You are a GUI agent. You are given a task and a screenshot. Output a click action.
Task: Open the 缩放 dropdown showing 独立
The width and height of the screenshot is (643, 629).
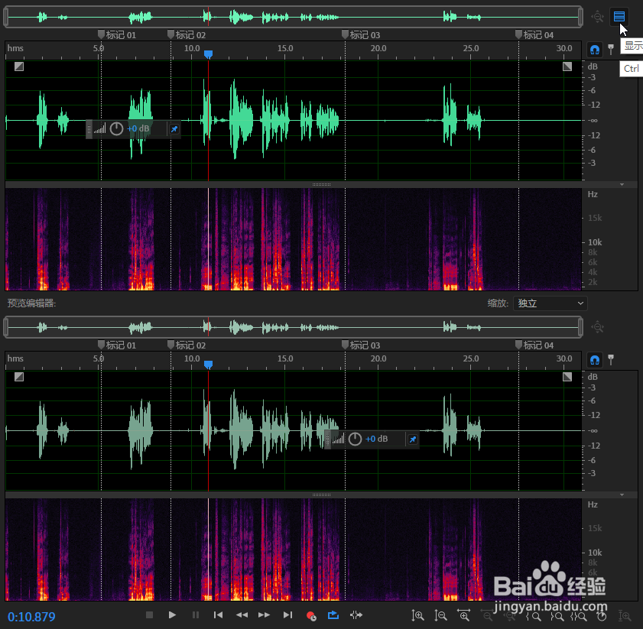[x=550, y=303]
